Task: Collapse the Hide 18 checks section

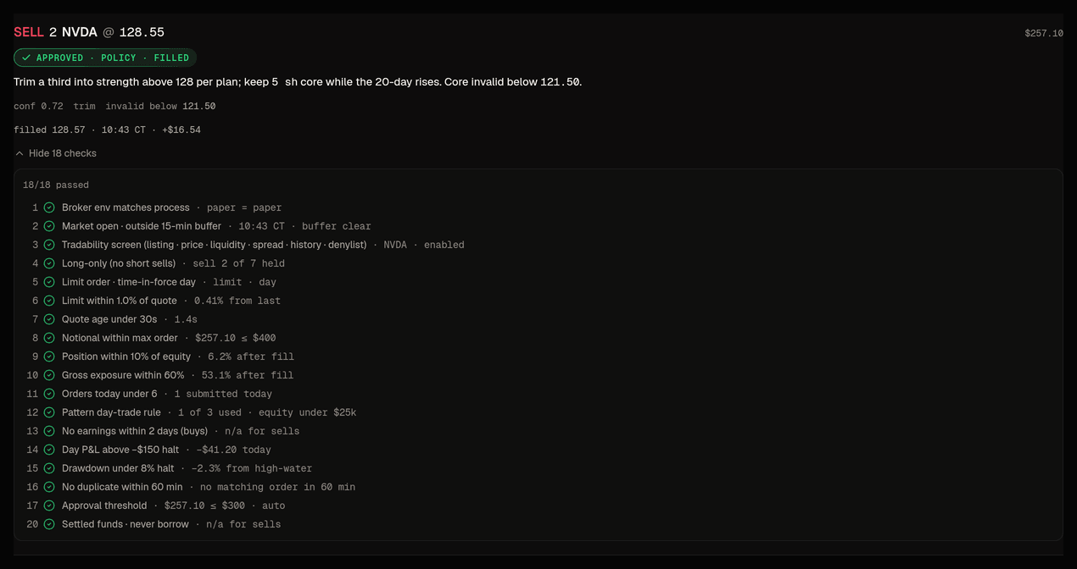Action: point(56,153)
